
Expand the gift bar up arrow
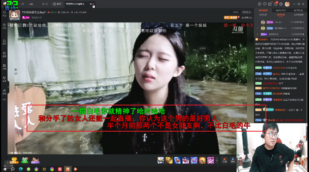(x=217, y=160)
